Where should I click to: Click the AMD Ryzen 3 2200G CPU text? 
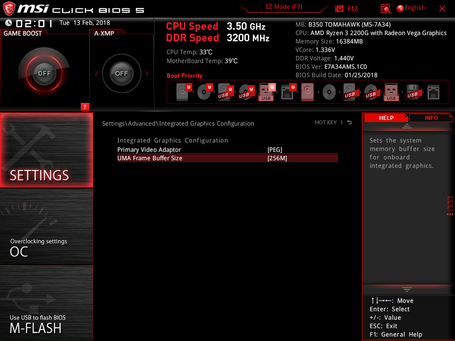371,33
